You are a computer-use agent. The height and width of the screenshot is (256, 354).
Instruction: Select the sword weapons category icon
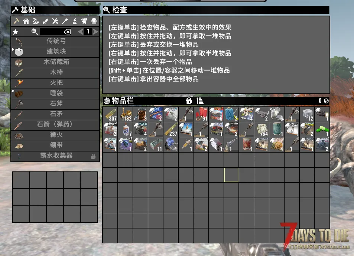[46, 21]
